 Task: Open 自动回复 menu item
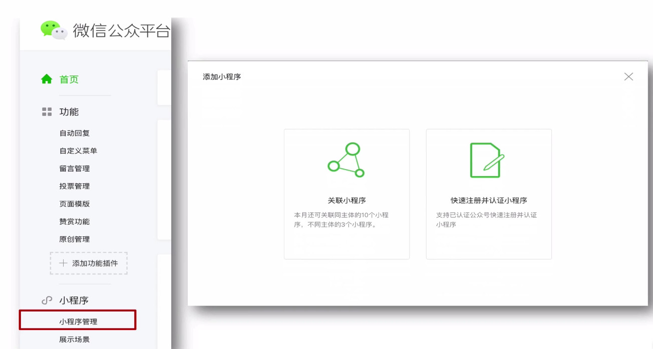(75, 133)
